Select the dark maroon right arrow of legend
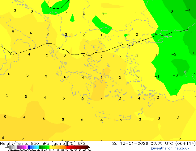Screen dimensions: 196x151 tap(89, 147)
